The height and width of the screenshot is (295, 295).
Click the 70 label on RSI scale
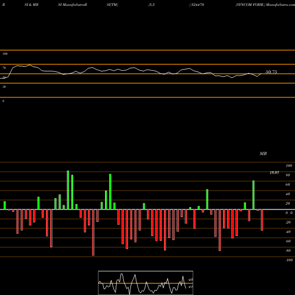(x=4, y=68)
